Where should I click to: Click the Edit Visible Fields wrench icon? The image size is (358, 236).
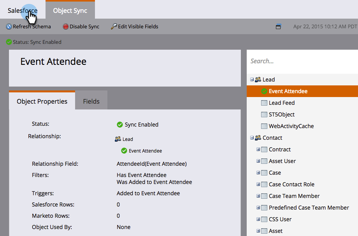(114, 27)
